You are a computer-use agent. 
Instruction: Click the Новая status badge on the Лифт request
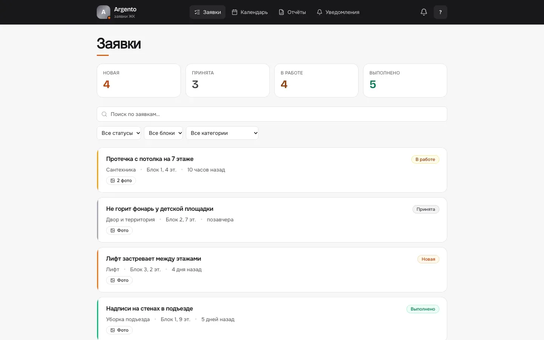point(428,259)
